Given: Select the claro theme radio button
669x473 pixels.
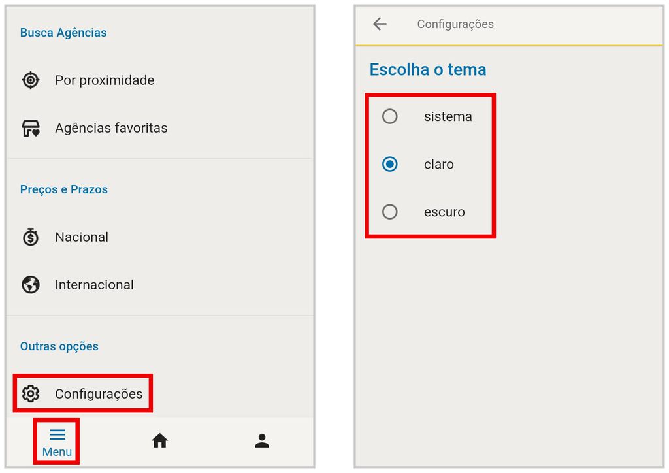Looking at the screenshot, I should 390,164.
